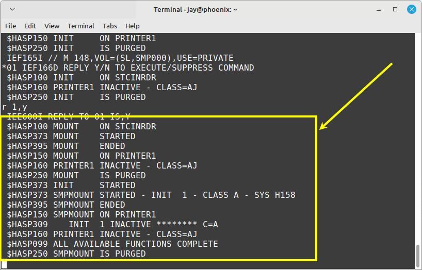
Task: Click the 'r 1,y' reply command line
Action: point(14,107)
